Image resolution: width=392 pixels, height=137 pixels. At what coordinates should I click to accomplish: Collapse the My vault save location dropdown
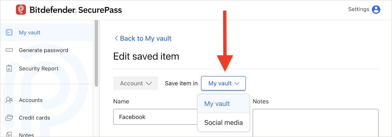223,83
